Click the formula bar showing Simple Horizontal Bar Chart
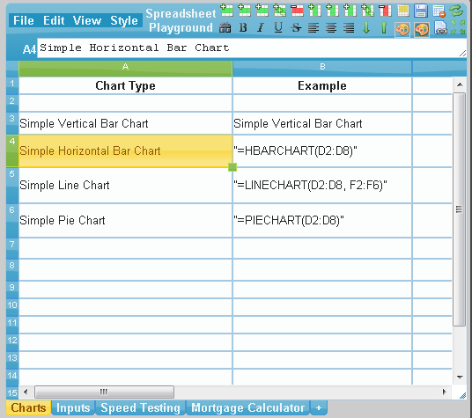 pos(252,48)
